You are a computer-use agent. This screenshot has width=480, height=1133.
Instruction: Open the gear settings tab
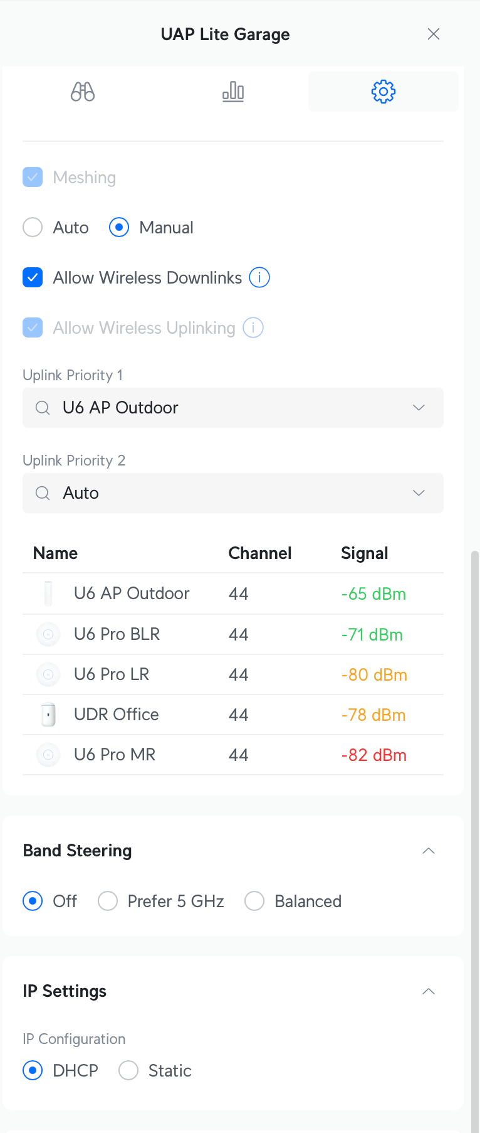point(383,92)
